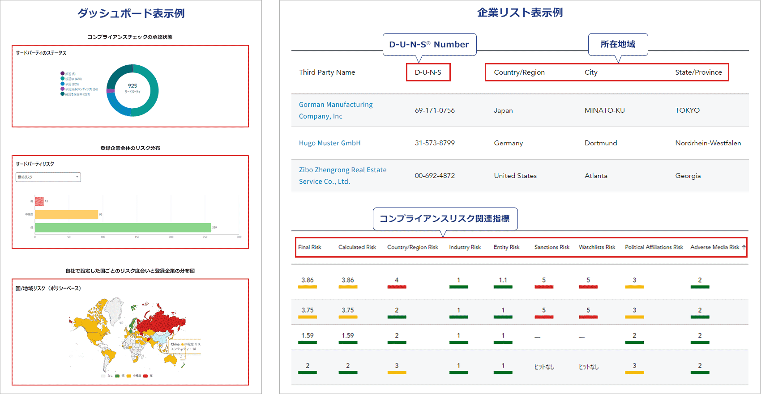This screenshot has height=394, width=761.
Task: Click the D-U-N-S® Number callout label
Action: point(429,45)
